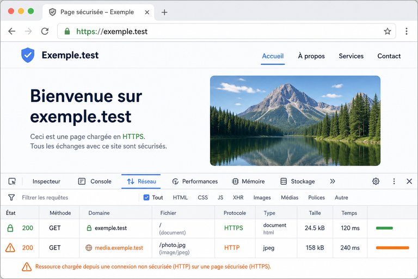The image size is (418, 279).
Task: Click the 24.5 kB size cell
Action: [x=315, y=228]
